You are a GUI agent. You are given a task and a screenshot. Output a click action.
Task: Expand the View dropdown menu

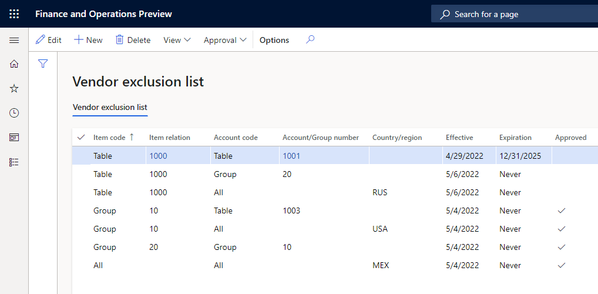(177, 40)
